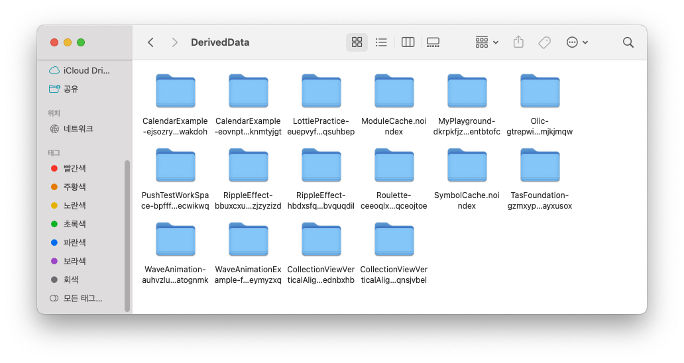Select the CalendarExample-ejsozry folder icon
This screenshot has width=684, height=363.
click(x=176, y=91)
